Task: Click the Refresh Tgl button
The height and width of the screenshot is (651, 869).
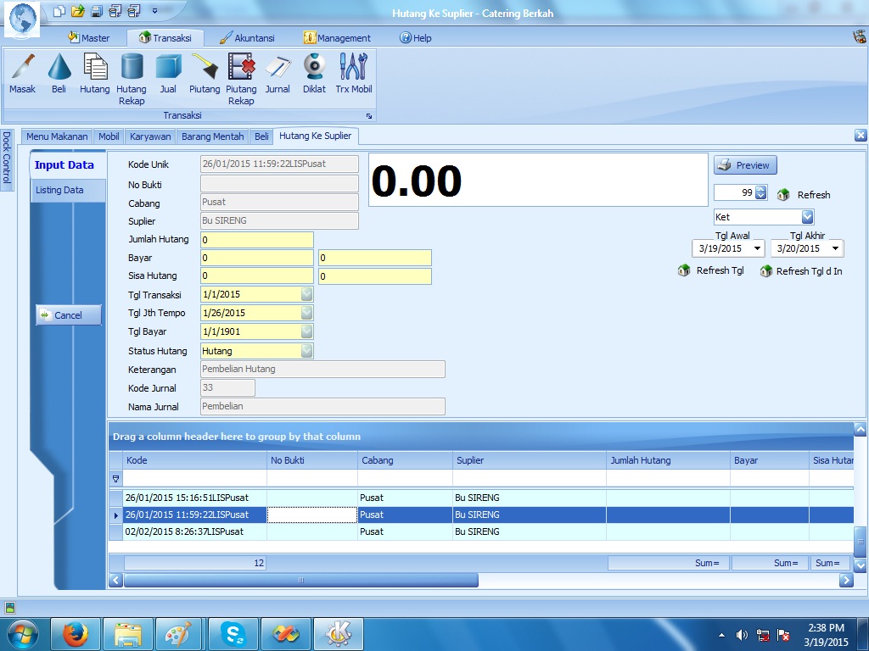Action: coord(711,271)
